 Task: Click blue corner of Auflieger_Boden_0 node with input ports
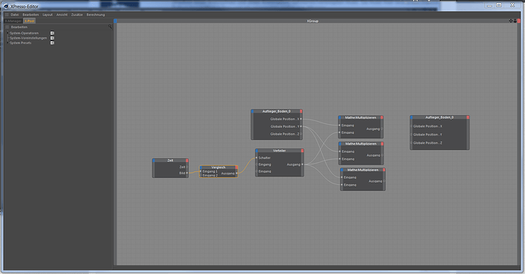(412, 117)
